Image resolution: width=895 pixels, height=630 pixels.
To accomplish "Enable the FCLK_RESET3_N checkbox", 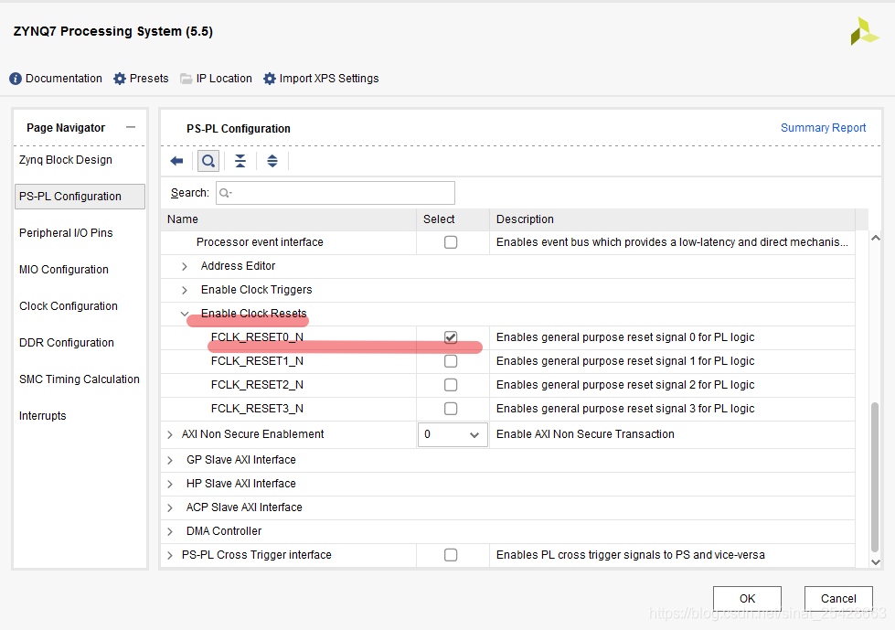I will 451,409.
